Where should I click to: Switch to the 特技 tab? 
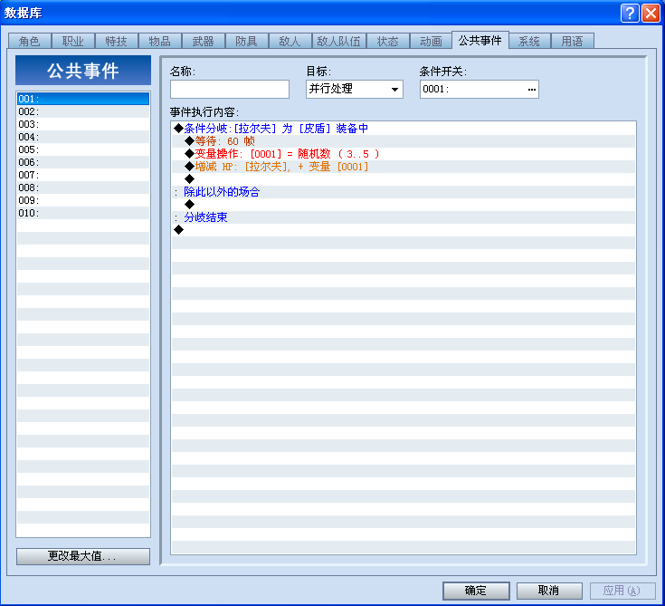pyautogui.click(x=117, y=41)
